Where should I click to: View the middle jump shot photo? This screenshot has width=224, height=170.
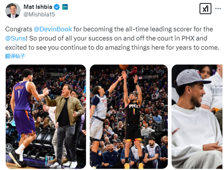[128, 116]
